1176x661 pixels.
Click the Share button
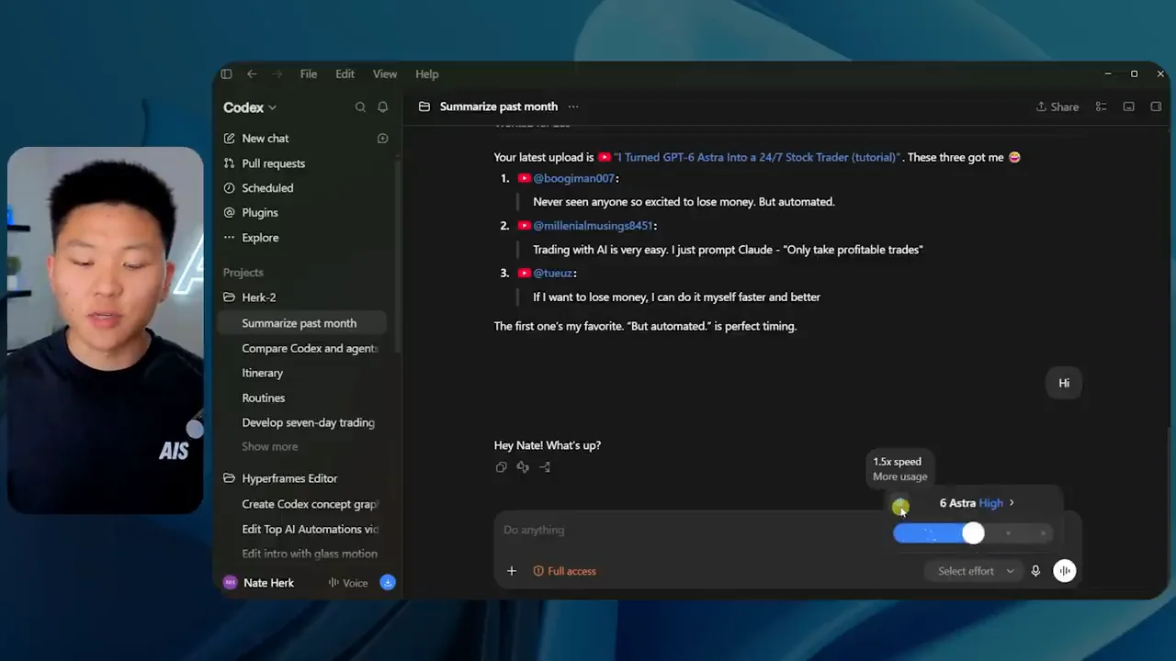1057,107
